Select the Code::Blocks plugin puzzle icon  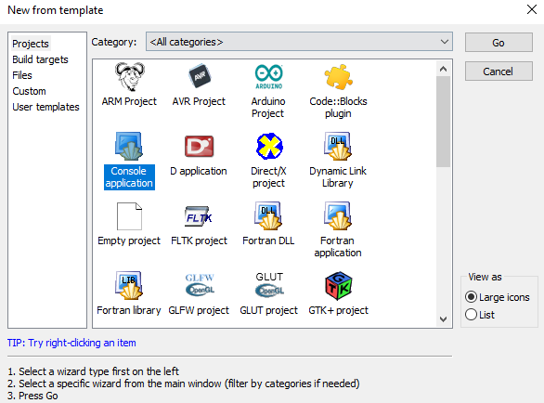coord(338,77)
